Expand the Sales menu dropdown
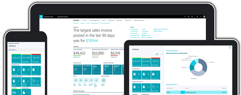Screen dimensions: 241x95 coord(104,20)
